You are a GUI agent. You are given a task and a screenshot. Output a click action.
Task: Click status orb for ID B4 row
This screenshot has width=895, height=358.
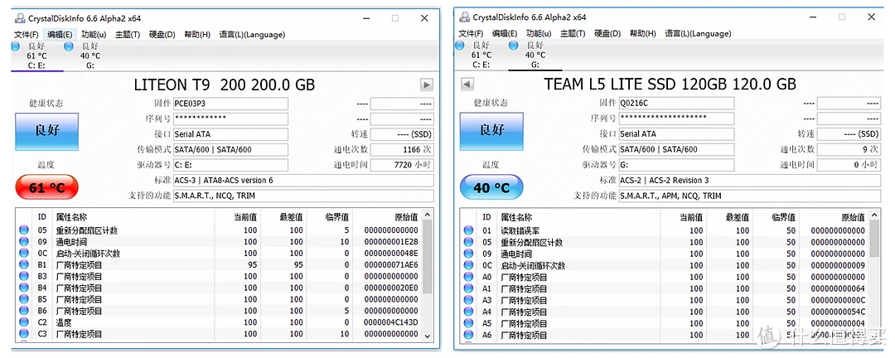point(24,288)
